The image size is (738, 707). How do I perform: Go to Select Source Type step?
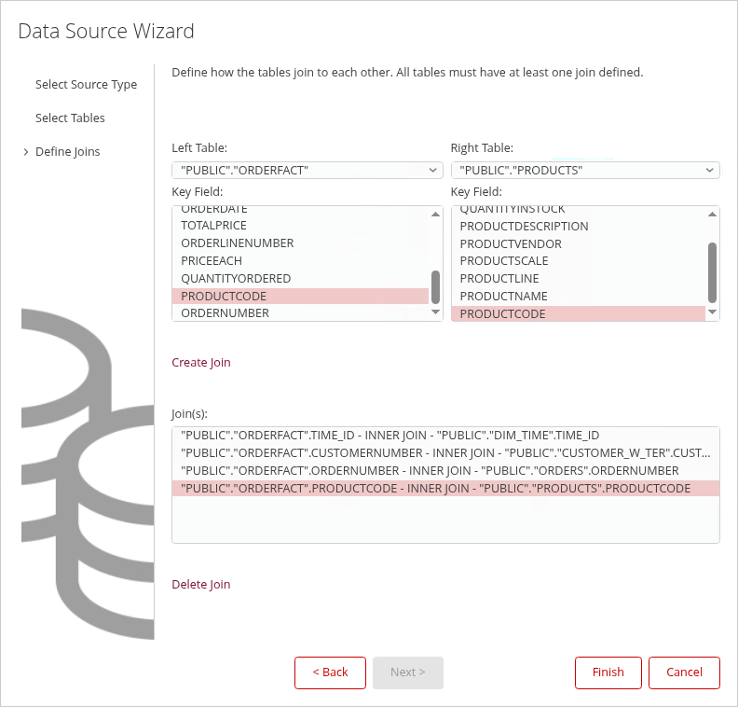point(86,84)
